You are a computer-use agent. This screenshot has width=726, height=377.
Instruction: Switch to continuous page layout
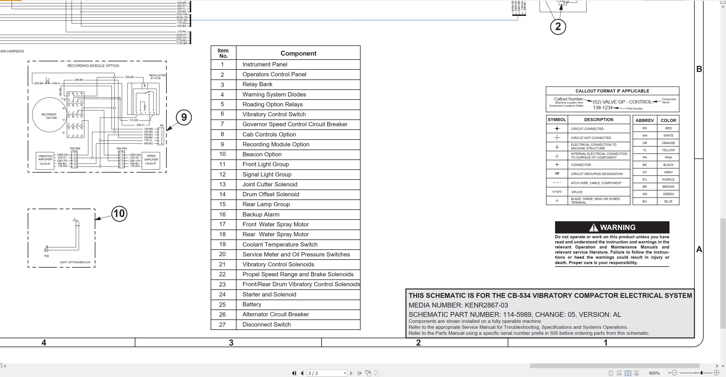(x=619, y=373)
